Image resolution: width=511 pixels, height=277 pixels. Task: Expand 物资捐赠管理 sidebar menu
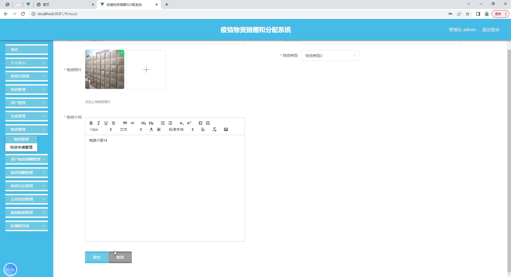[x=27, y=173]
